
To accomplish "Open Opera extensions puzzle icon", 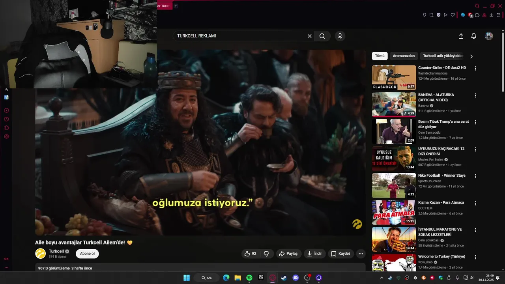I will pos(477,15).
